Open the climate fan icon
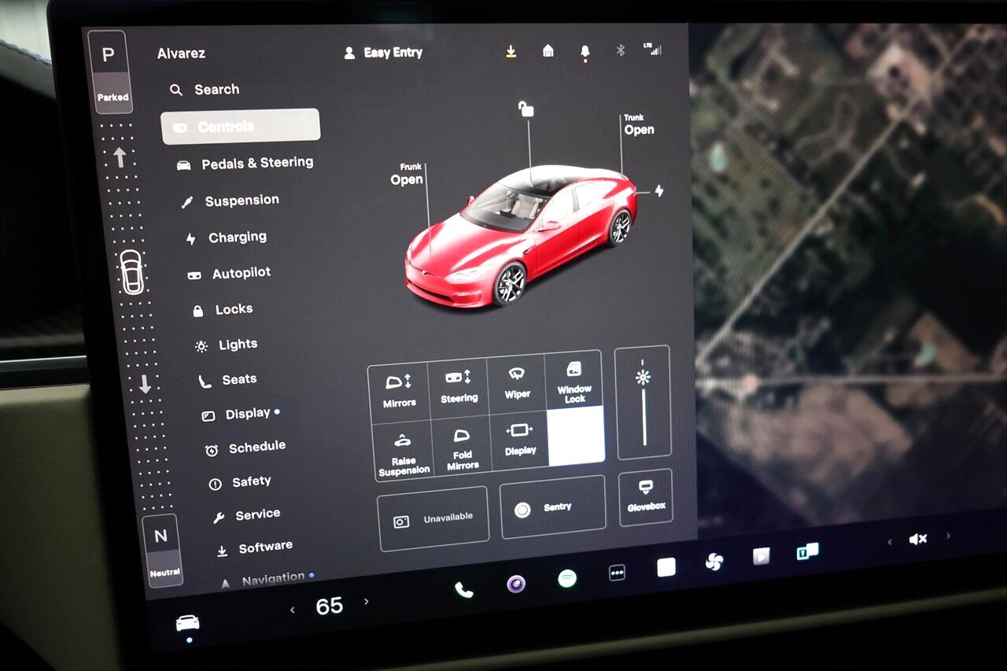This screenshot has width=1007, height=671. coord(714,562)
